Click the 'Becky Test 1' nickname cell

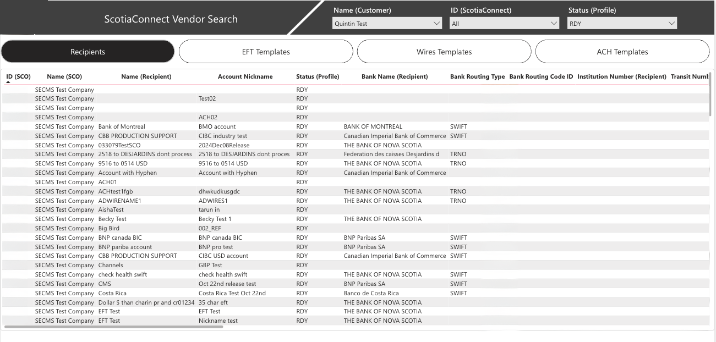click(x=215, y=219)
